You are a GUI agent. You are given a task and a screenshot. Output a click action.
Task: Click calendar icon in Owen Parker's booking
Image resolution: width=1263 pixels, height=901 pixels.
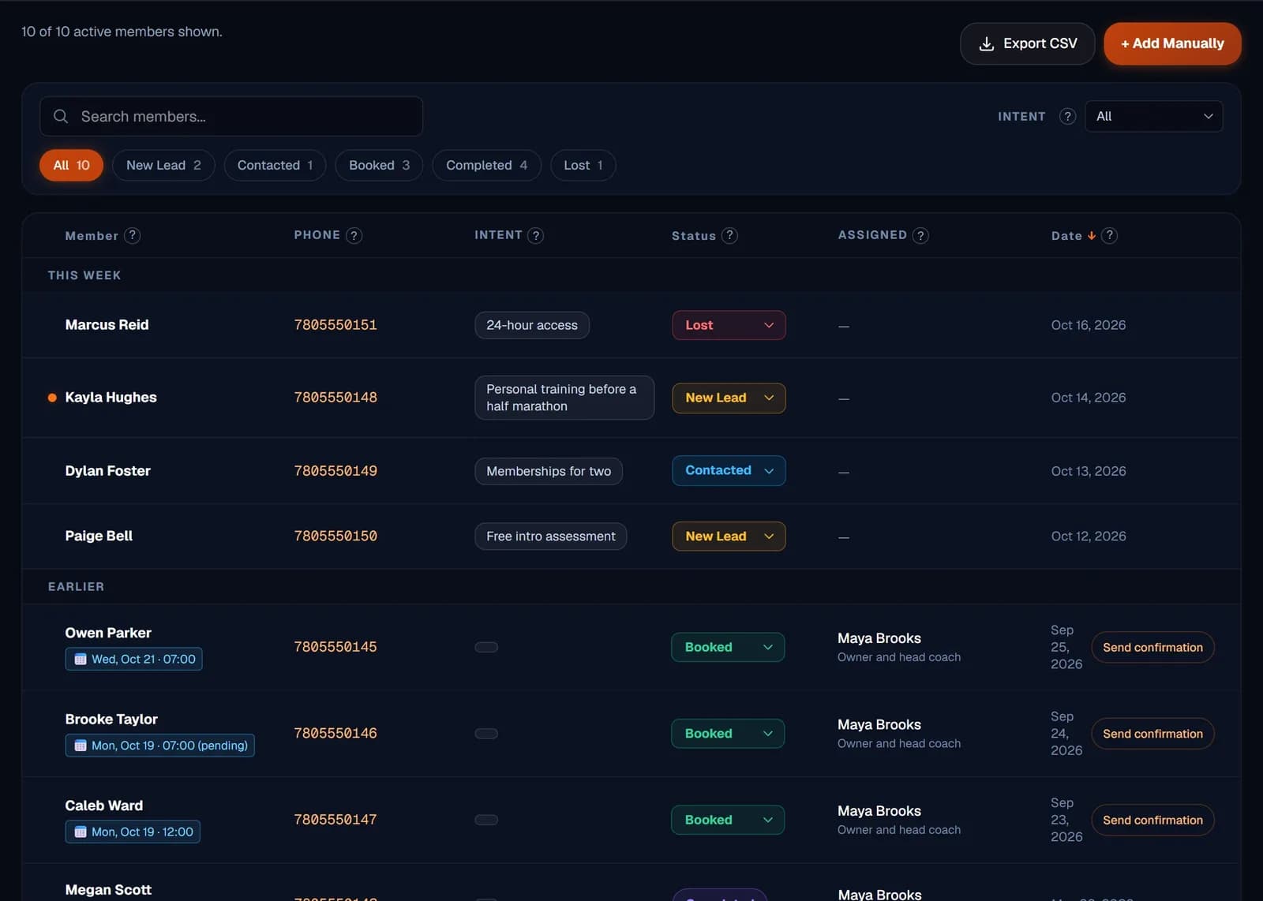click(x=81, y=659)
